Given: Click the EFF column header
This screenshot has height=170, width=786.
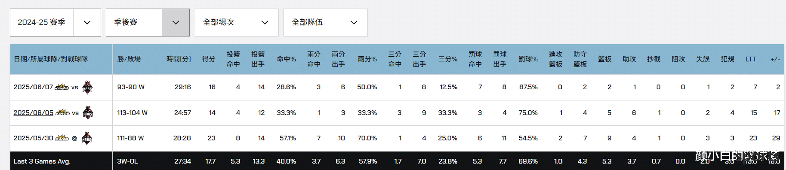Looking at the screenshot, I should pos(751,59).
